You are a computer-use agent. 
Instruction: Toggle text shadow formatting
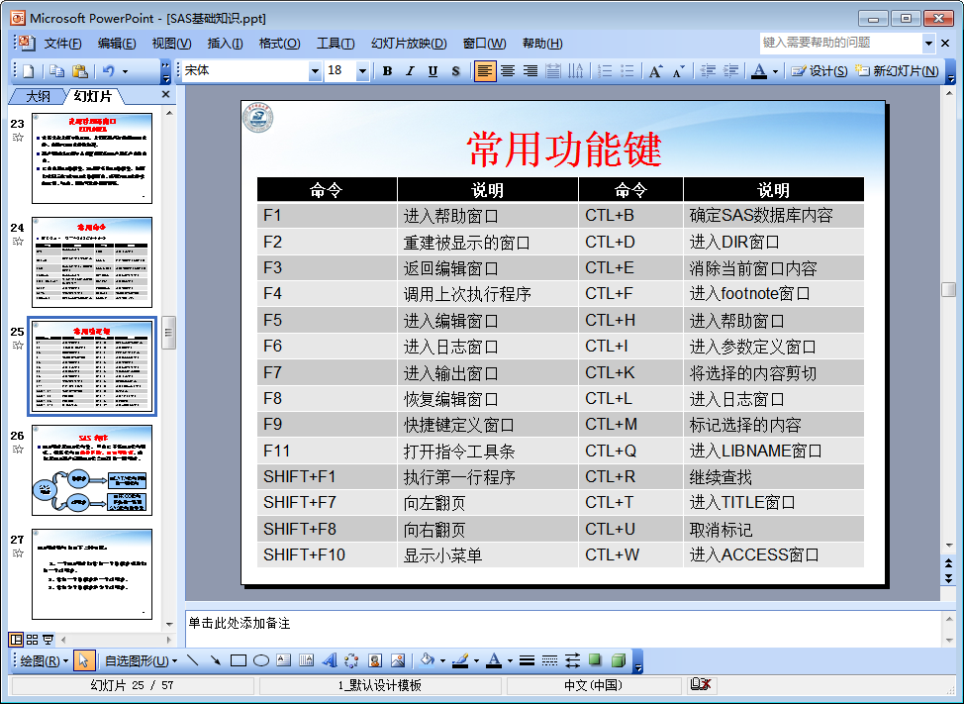coord(455,71)
